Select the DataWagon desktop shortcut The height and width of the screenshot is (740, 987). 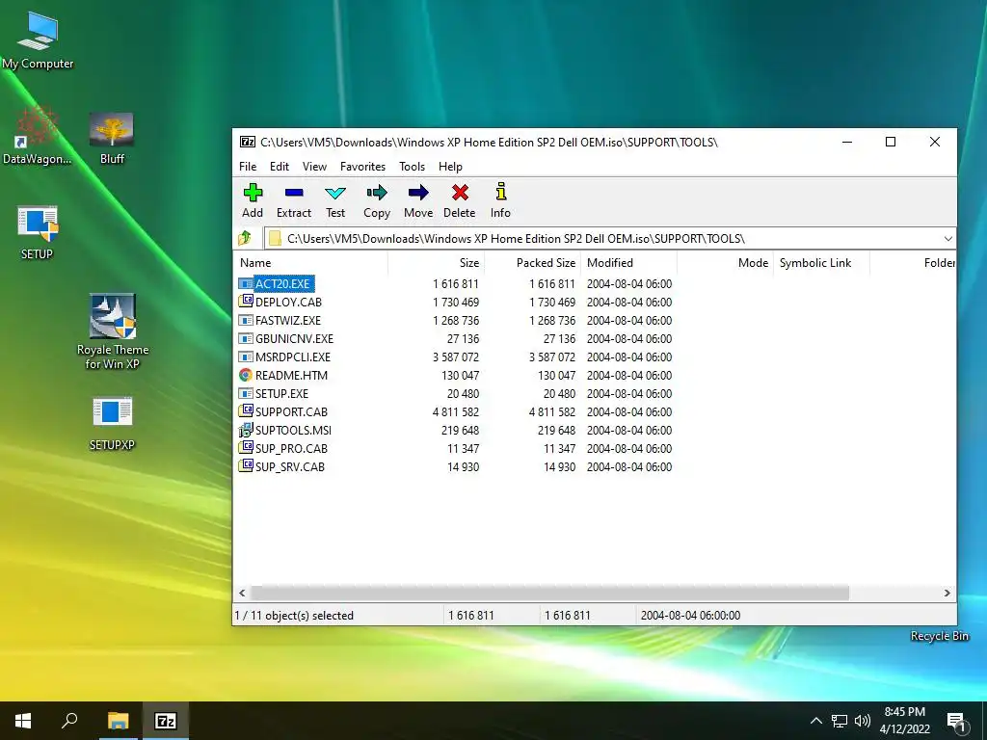[x=37, y=135]
